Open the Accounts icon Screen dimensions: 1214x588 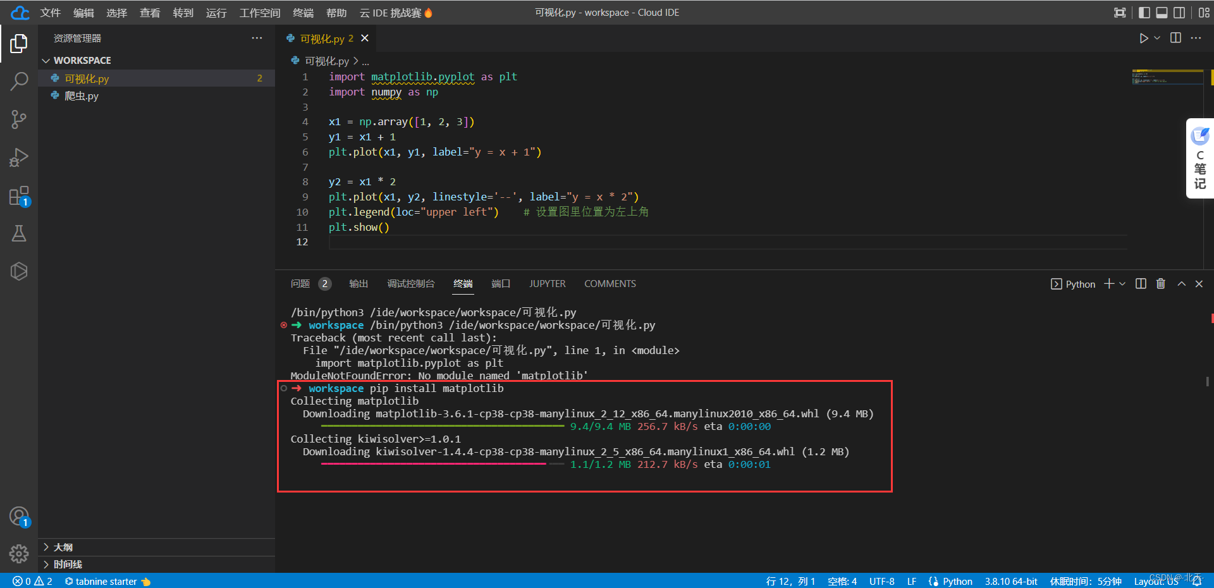[x=19, y=517]
